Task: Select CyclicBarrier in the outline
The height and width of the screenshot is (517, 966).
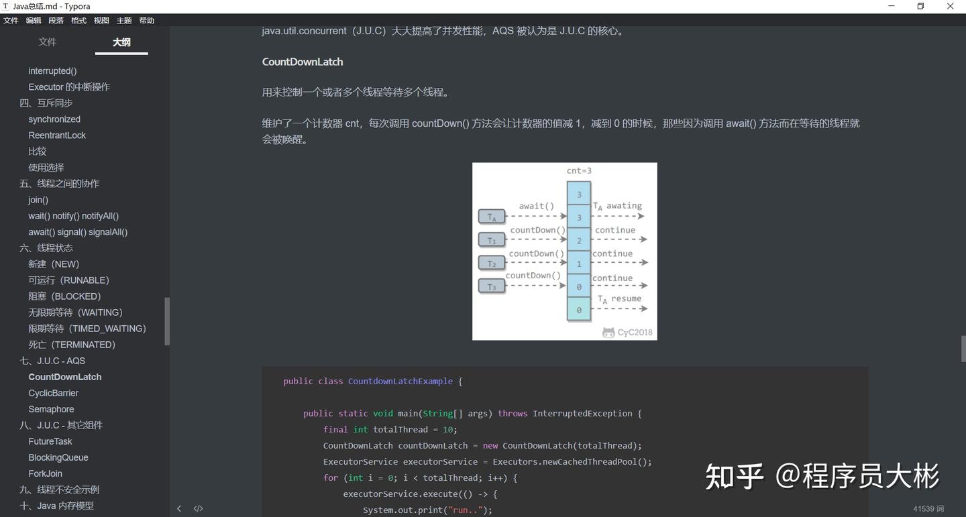Action: 53,393
